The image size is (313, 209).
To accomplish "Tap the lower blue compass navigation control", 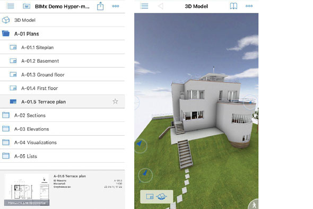I will (x=145, y=175).
